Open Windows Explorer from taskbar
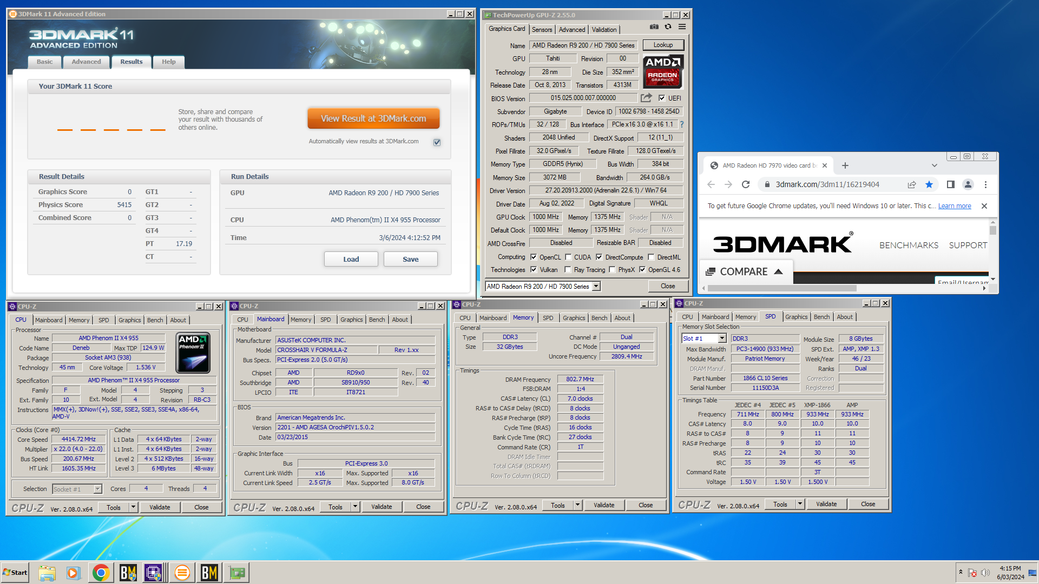This screenshot has width=1039, height=584. click(x=47, y=573)
